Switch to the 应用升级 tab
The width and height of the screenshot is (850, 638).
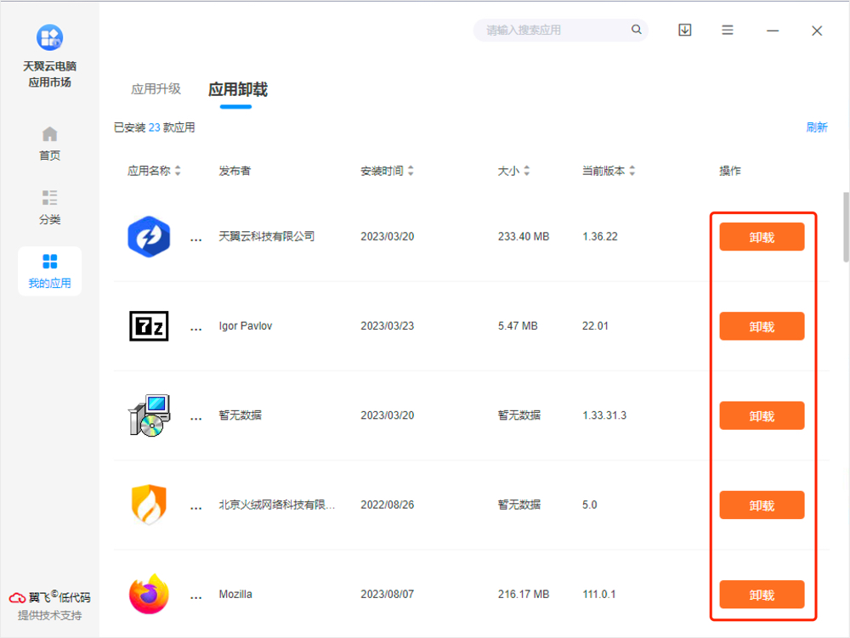[x=156, y=89]
